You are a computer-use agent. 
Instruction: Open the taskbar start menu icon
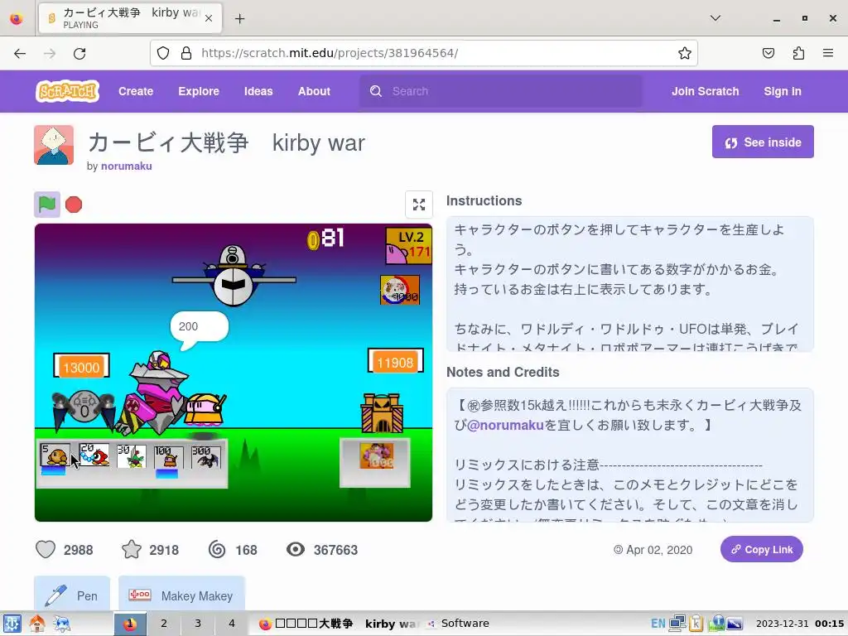12,624
